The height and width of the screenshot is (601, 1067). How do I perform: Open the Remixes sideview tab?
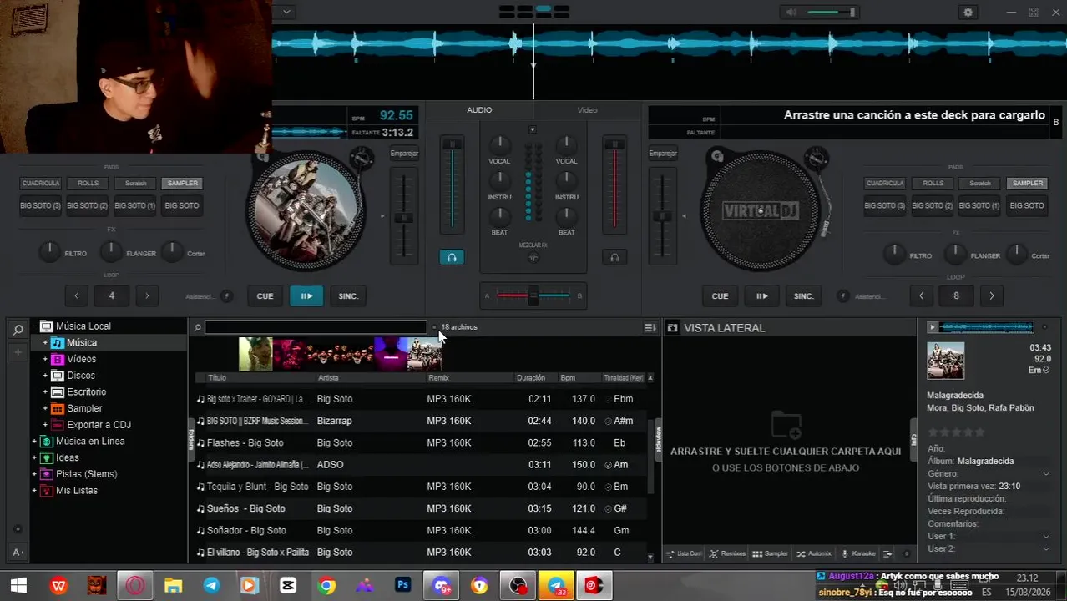pos(727,553)
